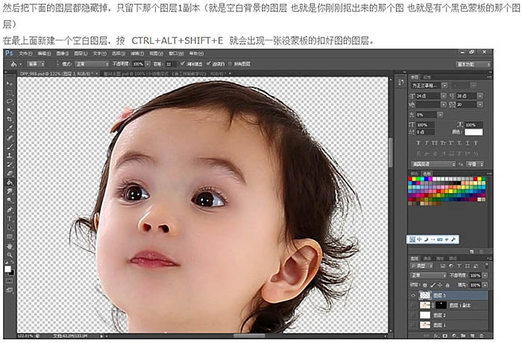Open the 文件 (File) menu

(25, 54)
